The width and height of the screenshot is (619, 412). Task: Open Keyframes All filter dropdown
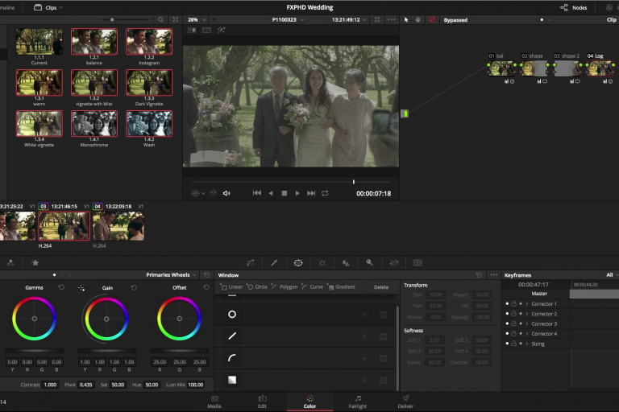[613, 274]
